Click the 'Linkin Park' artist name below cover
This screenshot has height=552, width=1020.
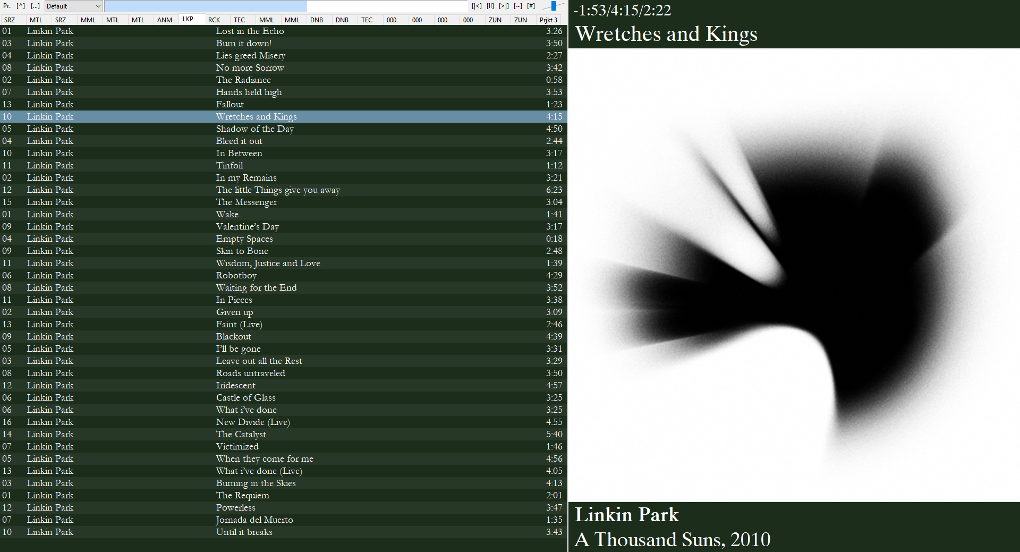(x=627, y=515)
